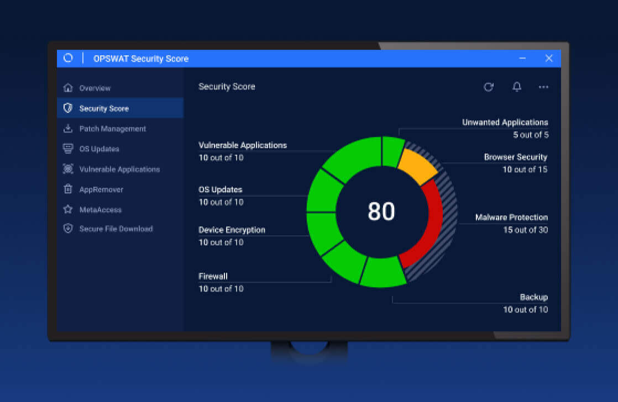Open notifications bell
The width and height of the screenshot is (618, 402).
517,87
